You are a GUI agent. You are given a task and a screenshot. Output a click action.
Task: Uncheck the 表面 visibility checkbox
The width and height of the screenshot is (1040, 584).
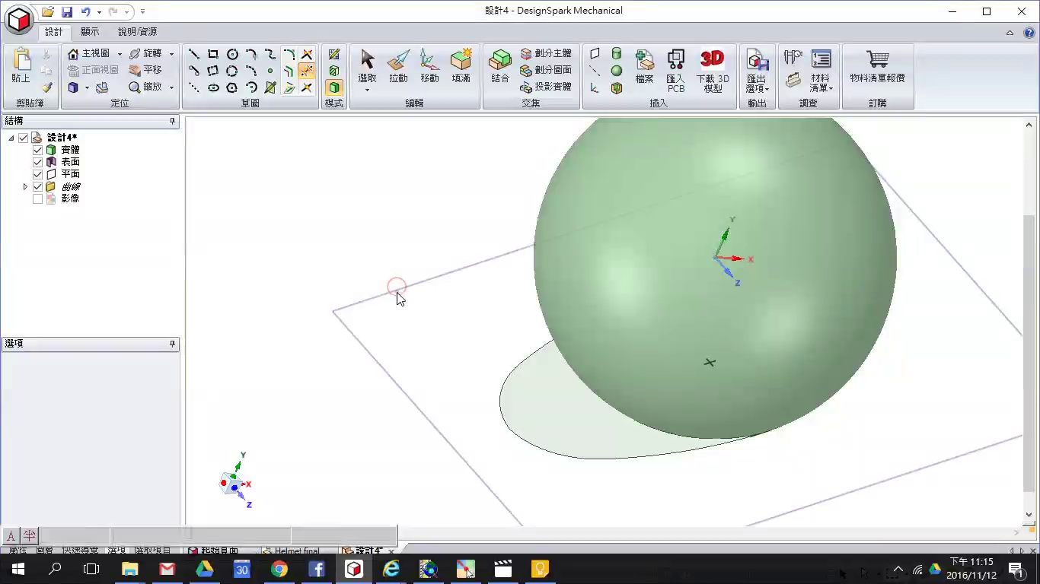[37, 162]
